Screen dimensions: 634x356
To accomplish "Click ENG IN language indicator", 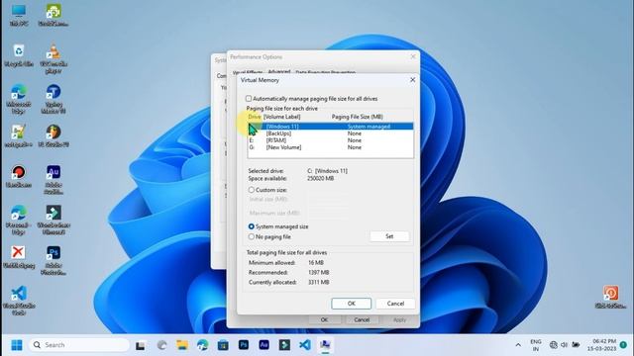I will click(535, 345).
